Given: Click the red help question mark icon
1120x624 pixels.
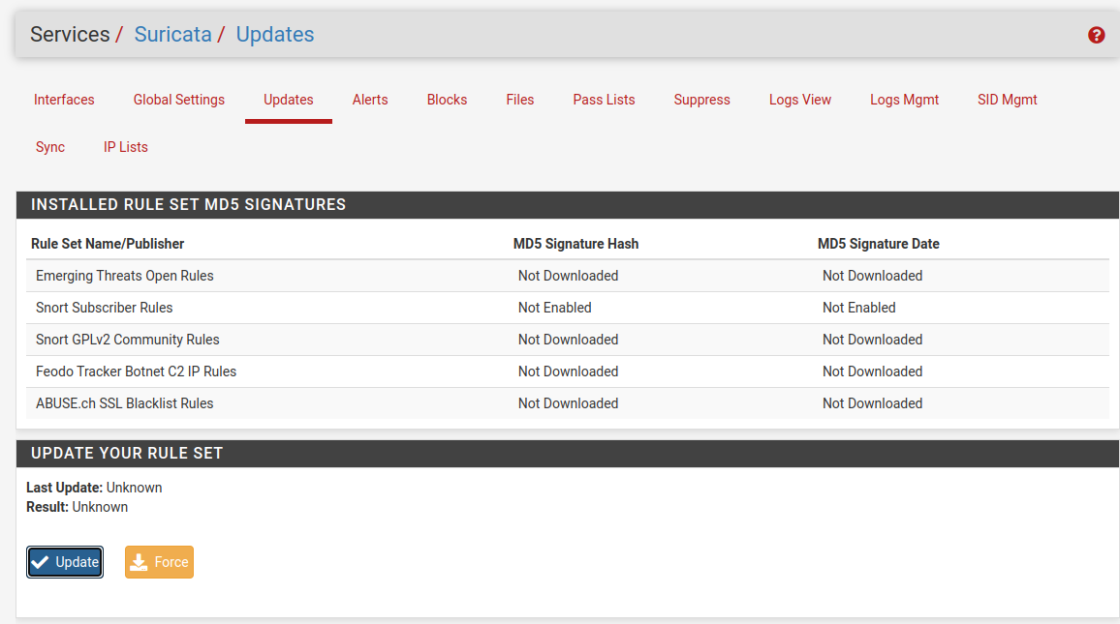Looking at the screenshot, I should tap(1096, 35).
